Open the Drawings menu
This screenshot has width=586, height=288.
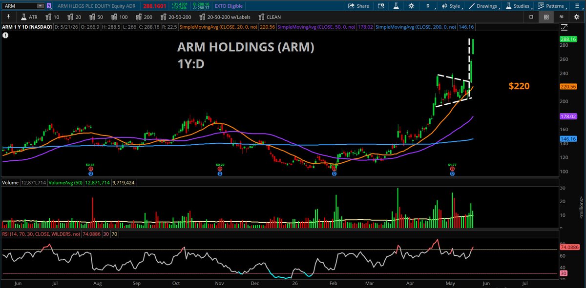(x=483, y=6)
